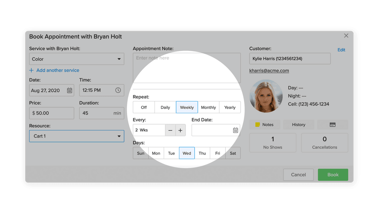This screenshot has width=376, height=211.
Task: Open the clock icon in the Time field
Action: pyautogui.click(x=118, y=90)
